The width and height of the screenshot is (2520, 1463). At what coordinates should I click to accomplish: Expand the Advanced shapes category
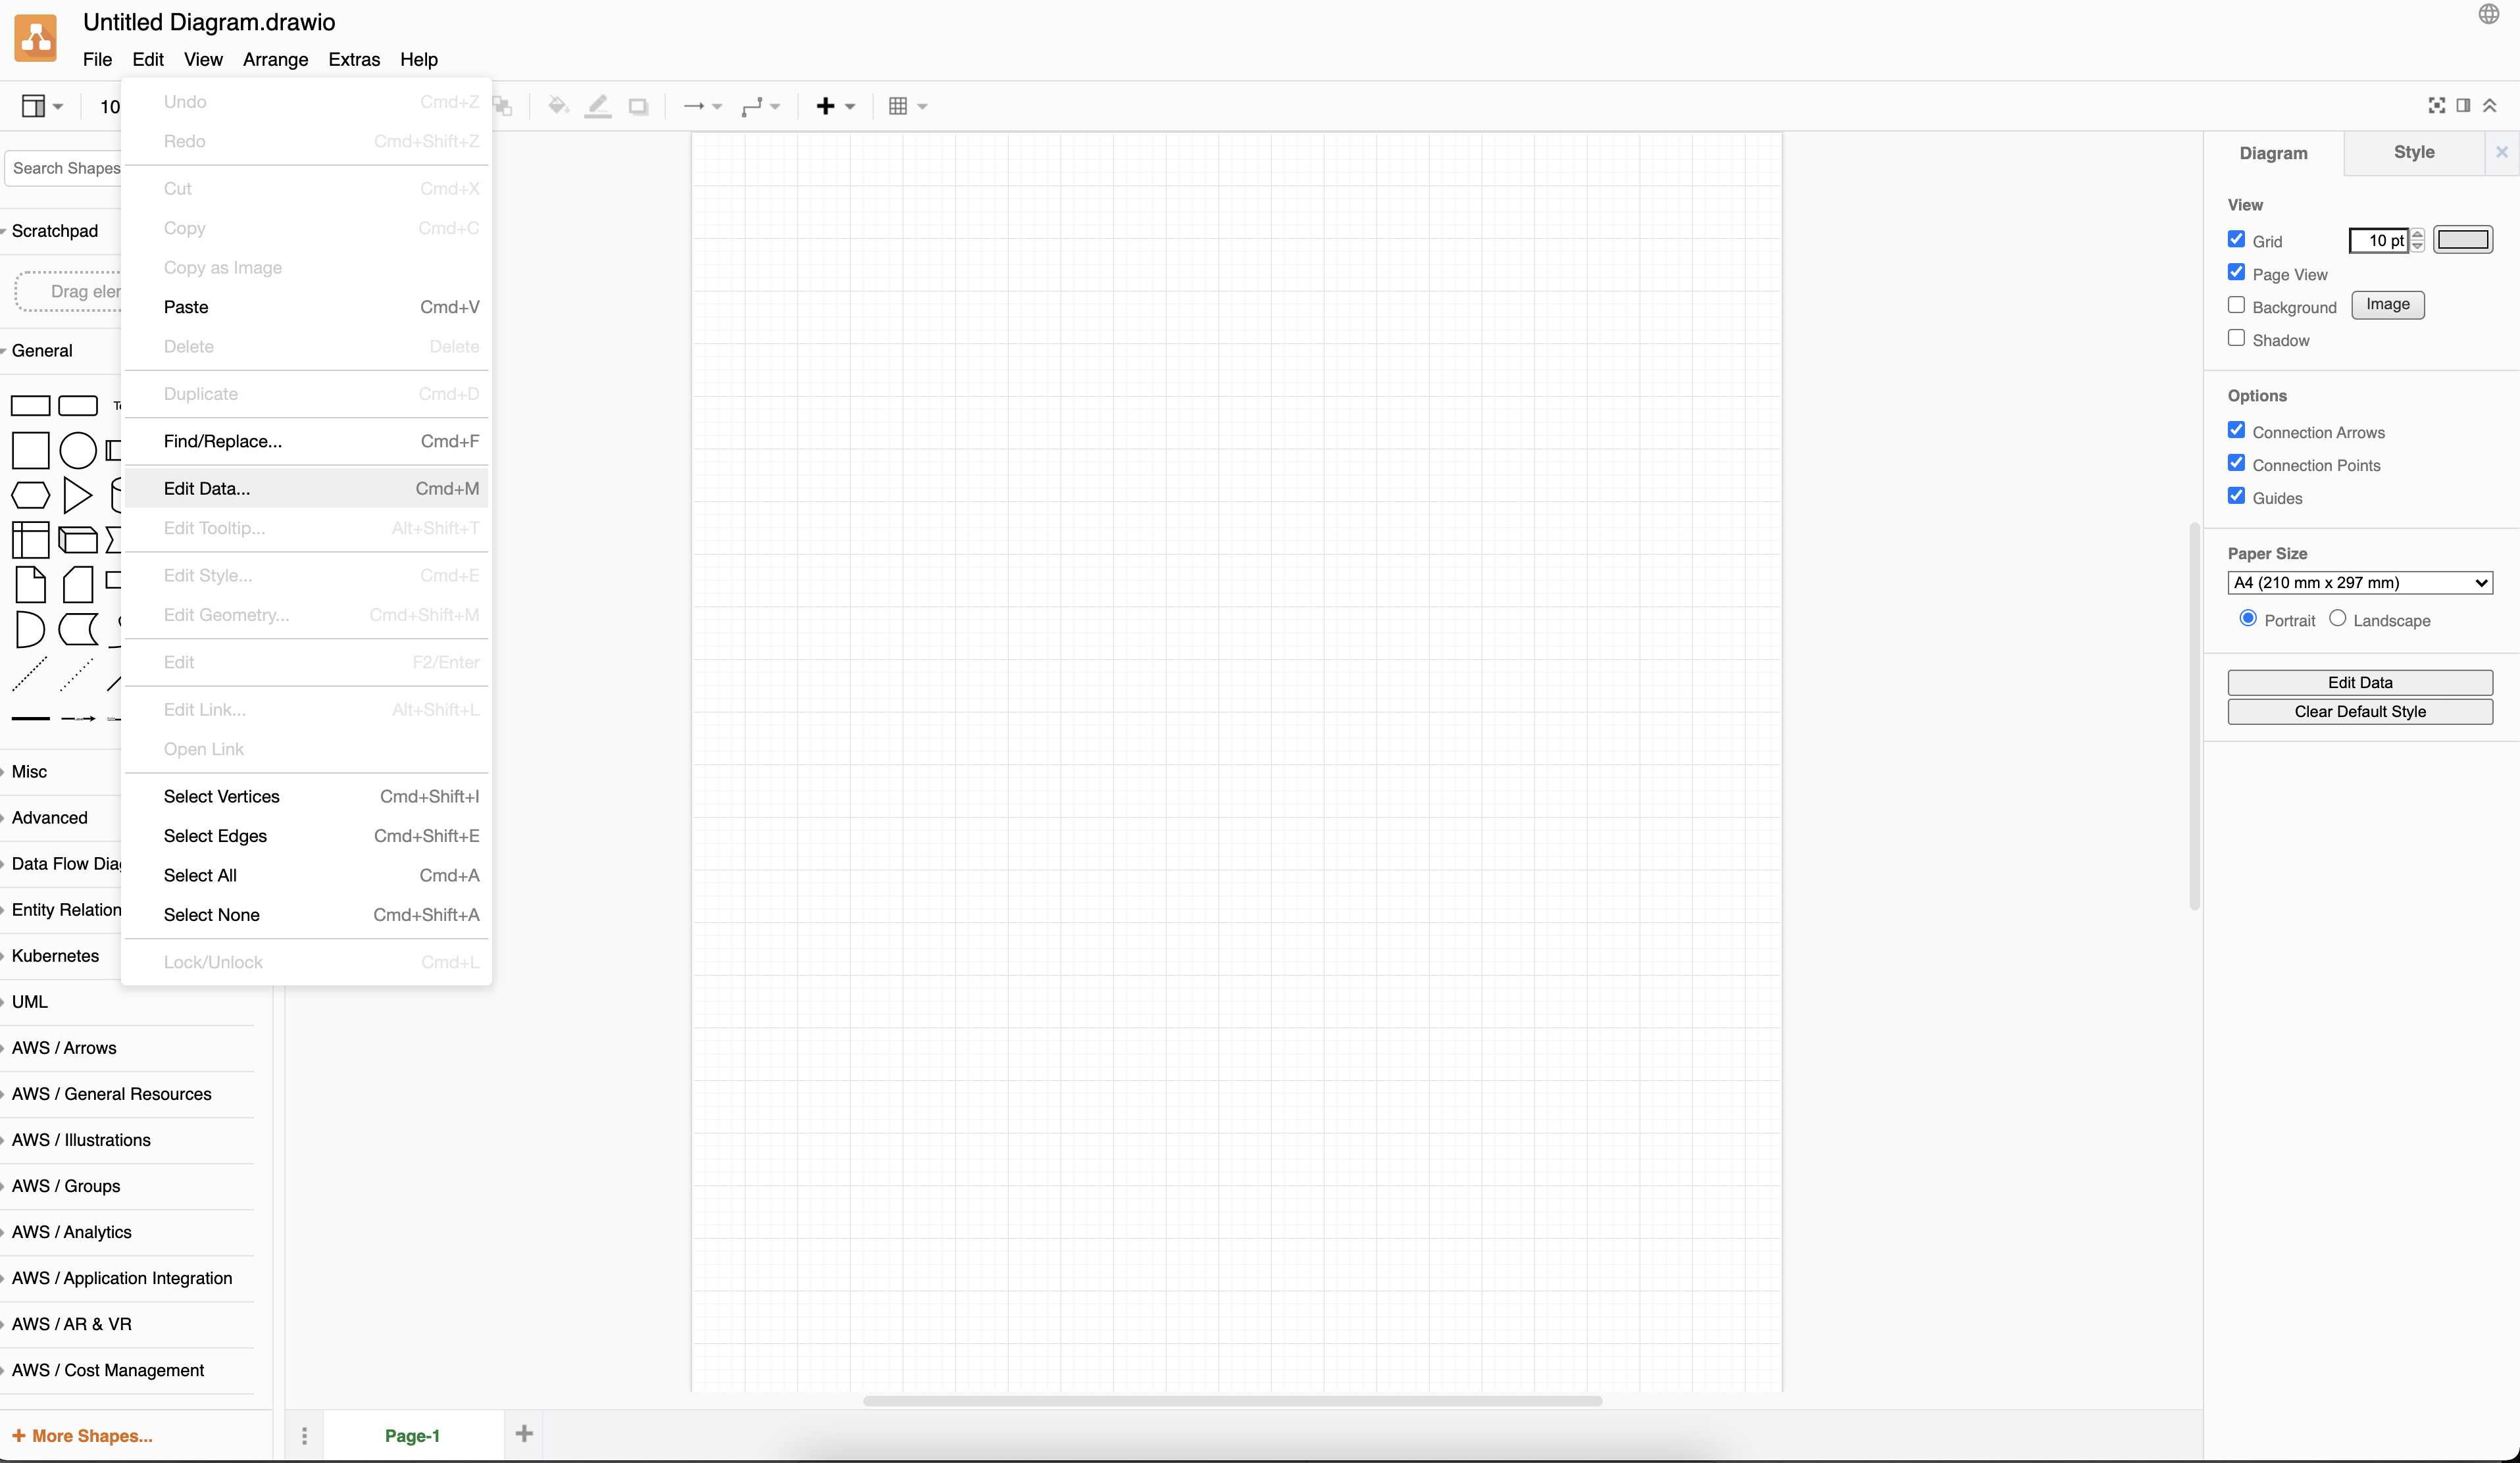(47, 817)
